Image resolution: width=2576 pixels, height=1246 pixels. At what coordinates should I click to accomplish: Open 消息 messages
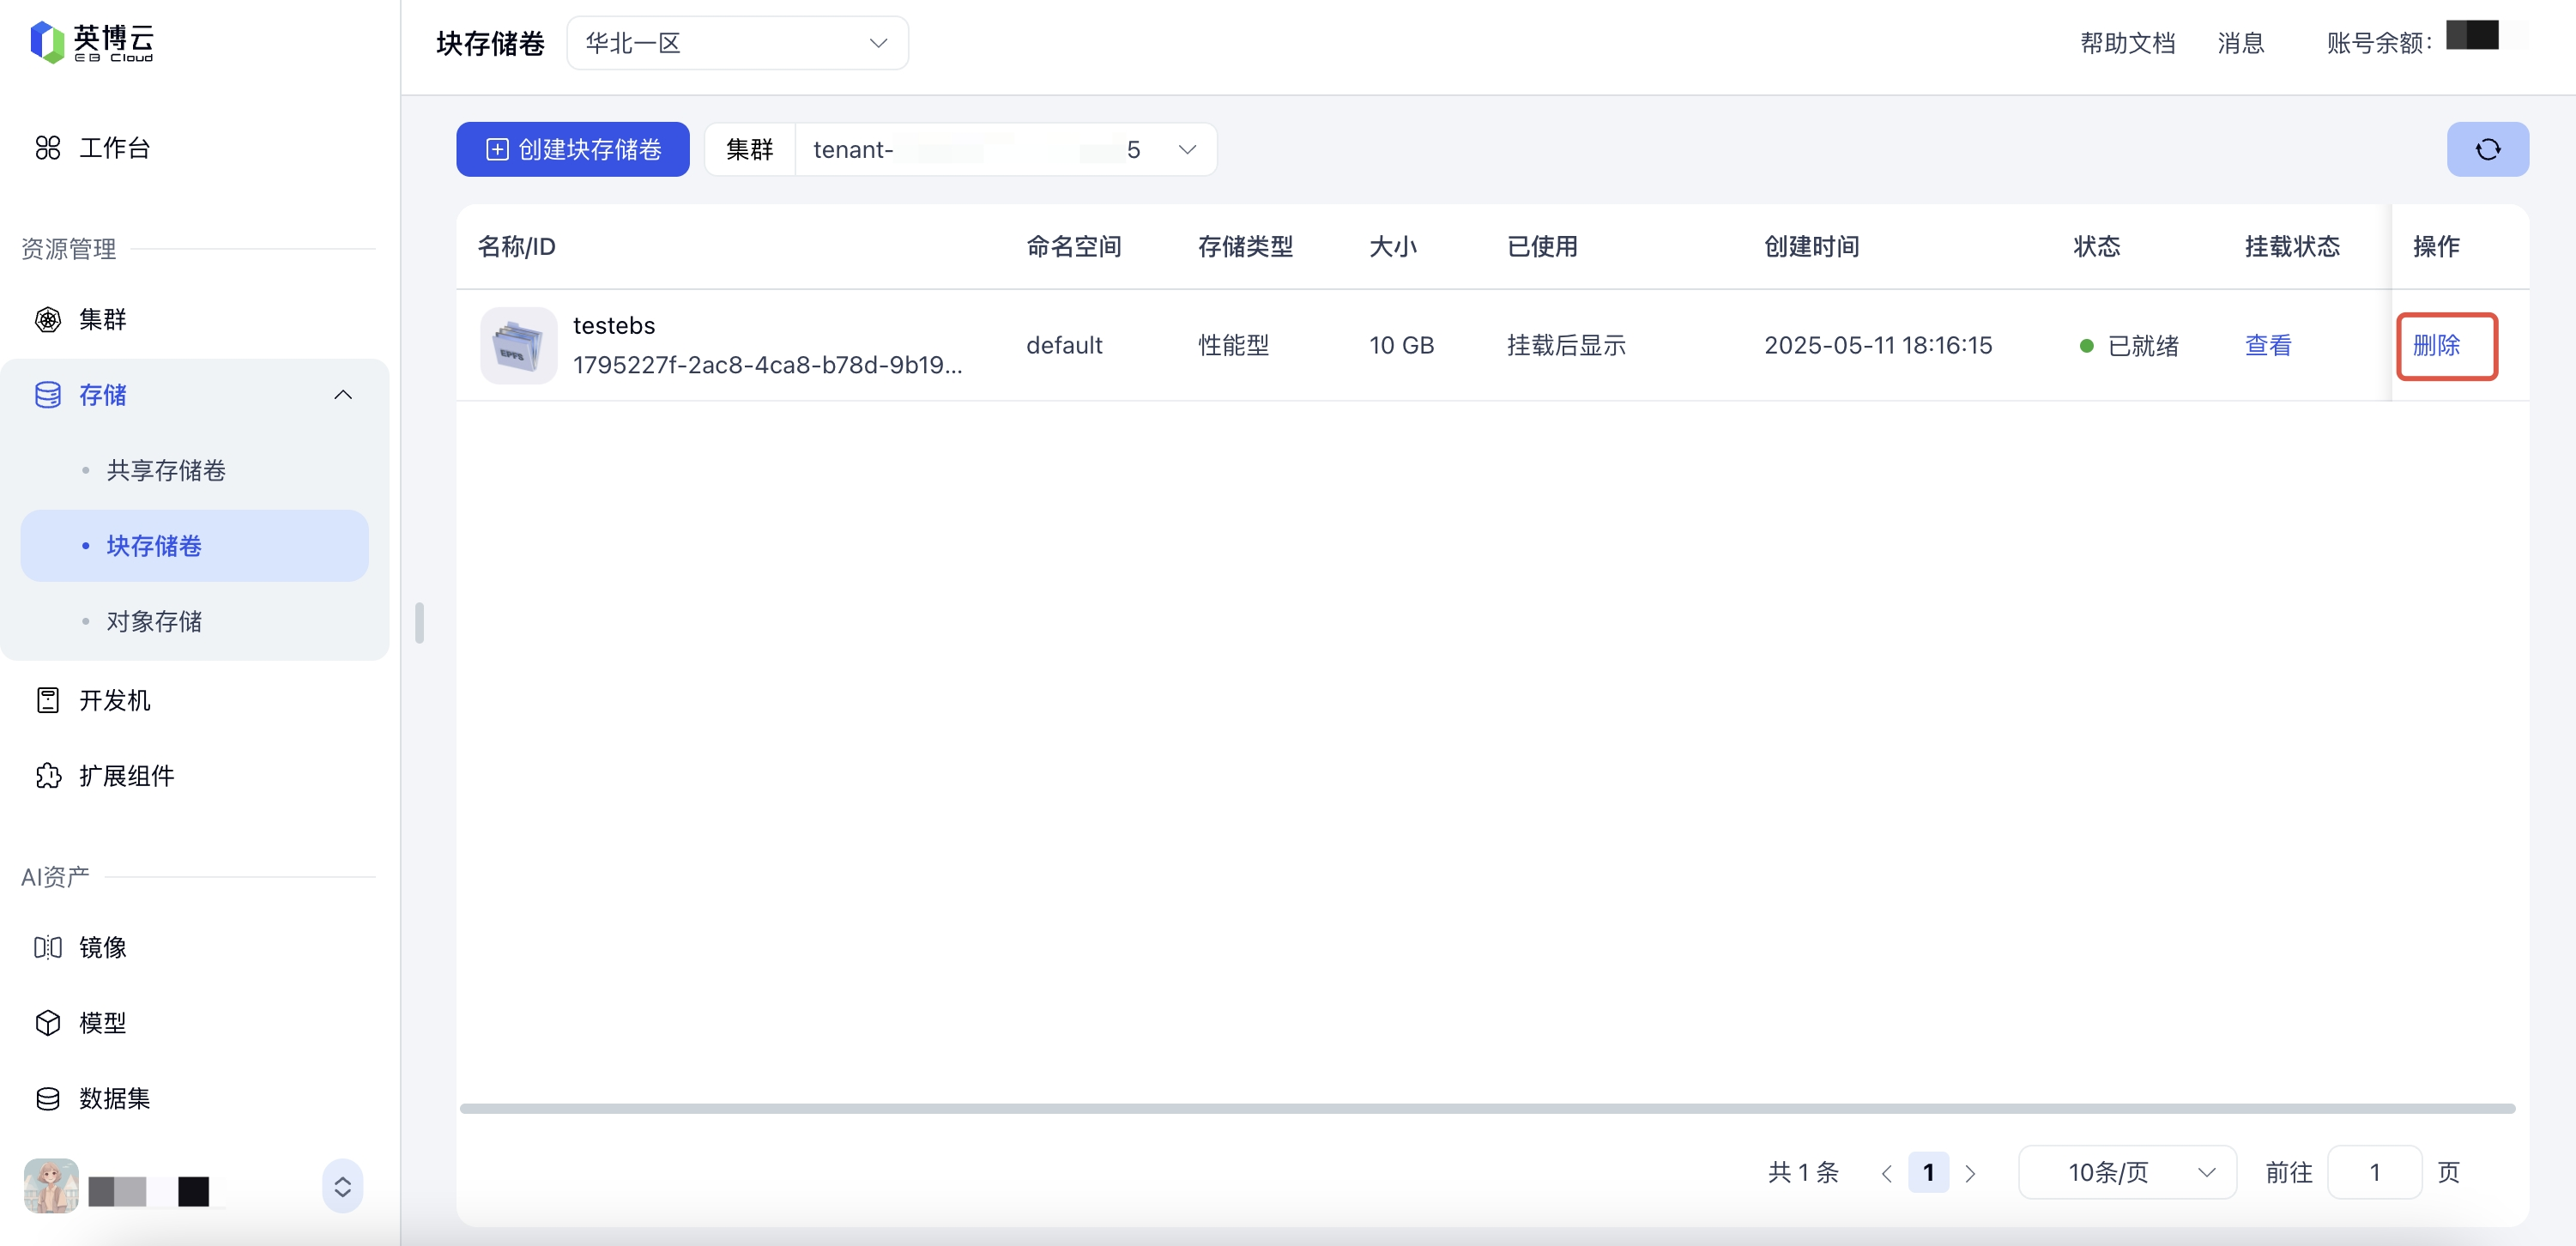click(2240, 43)
